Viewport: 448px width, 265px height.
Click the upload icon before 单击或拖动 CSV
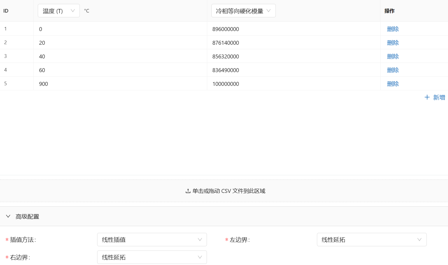click(188, 191)
